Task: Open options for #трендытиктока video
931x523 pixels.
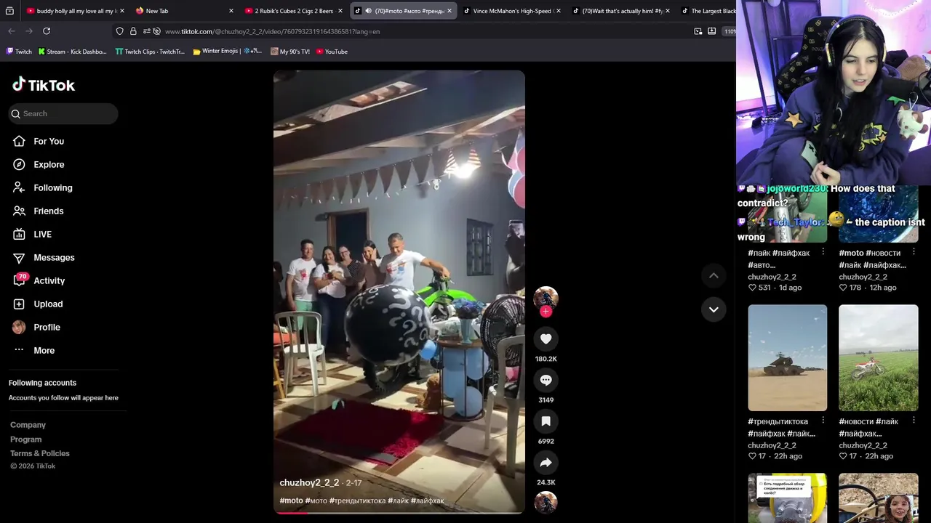Action: [x=823, y=421]
